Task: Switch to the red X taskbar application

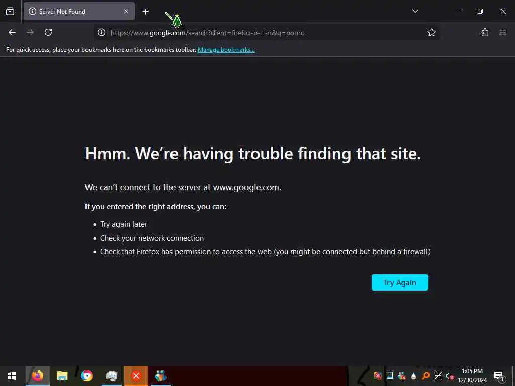Action: [136, 376]
